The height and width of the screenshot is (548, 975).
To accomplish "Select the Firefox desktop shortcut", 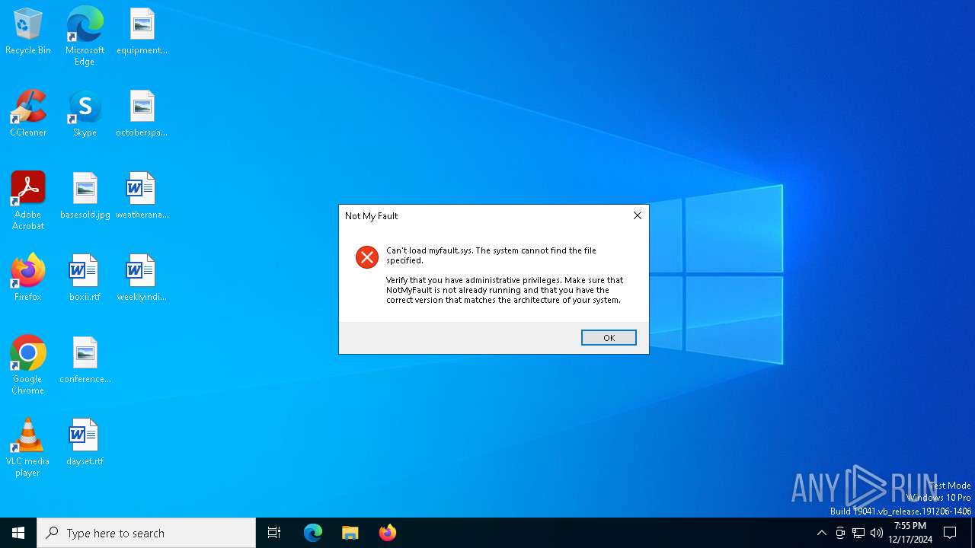I will 28,279.
